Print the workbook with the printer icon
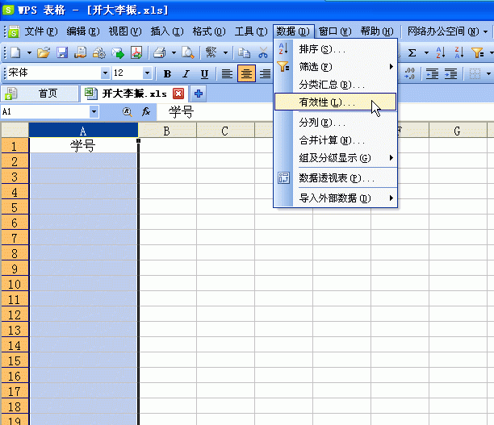 160,53
